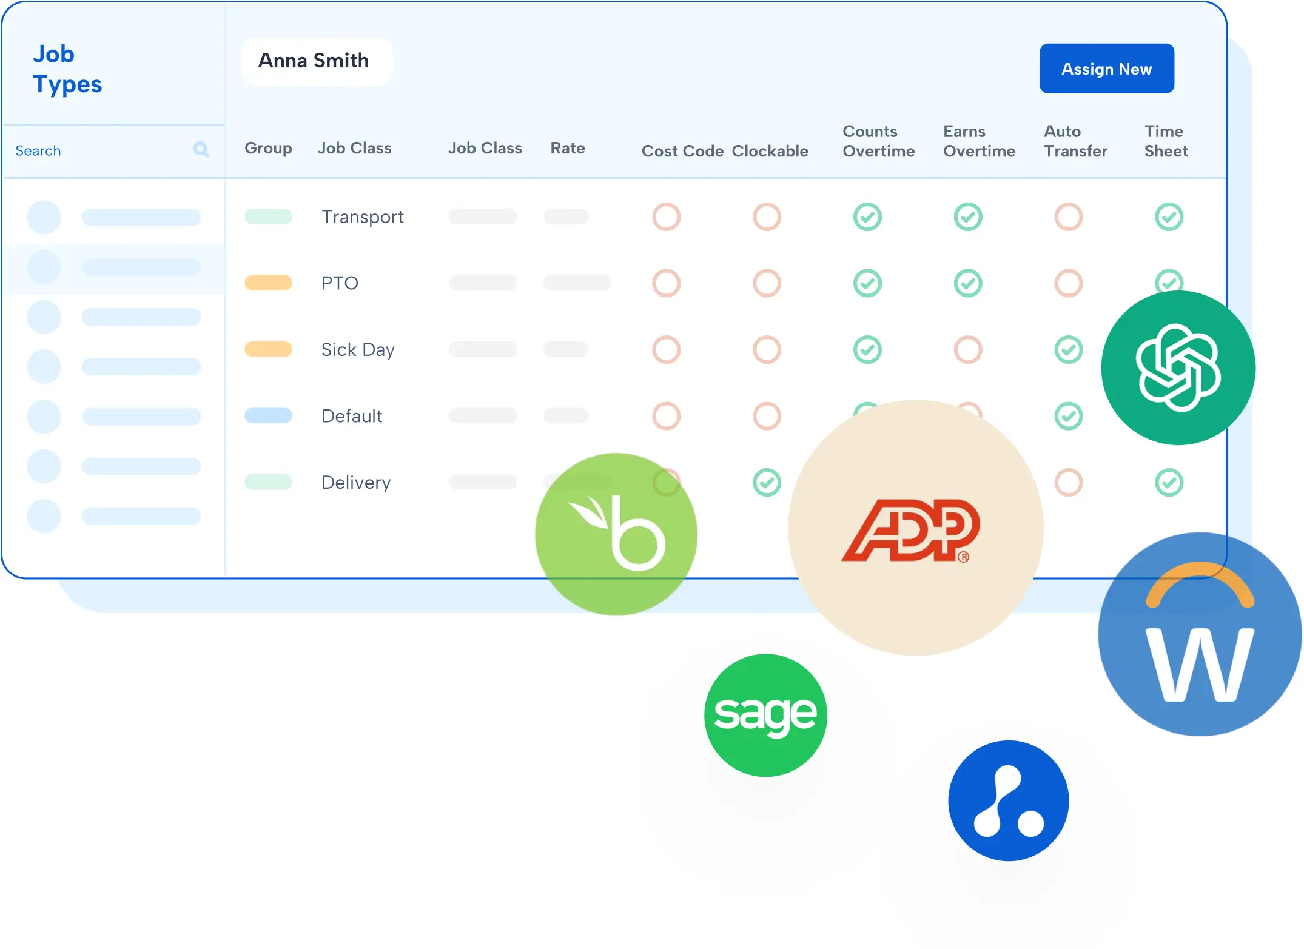Toggle Transport Clockable circle
The width and height of the screenshot is (1304, 949).
[767, 217]
